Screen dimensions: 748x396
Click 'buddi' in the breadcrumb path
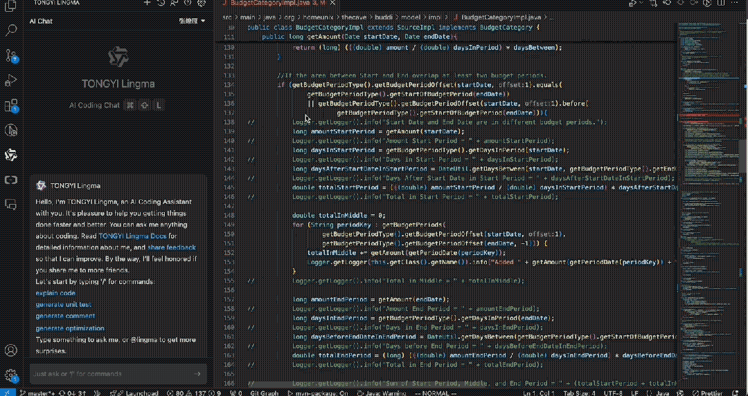tap(382, 17)
